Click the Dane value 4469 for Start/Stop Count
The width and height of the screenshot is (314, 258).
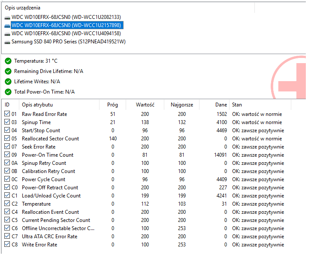[x=222, y=131]
